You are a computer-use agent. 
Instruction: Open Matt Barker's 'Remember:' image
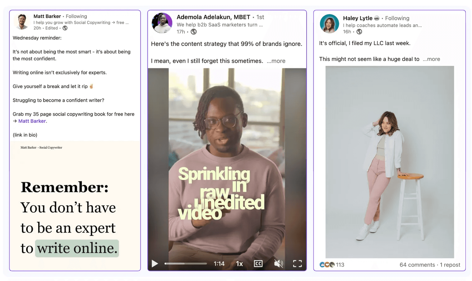[x=75, y=206]
